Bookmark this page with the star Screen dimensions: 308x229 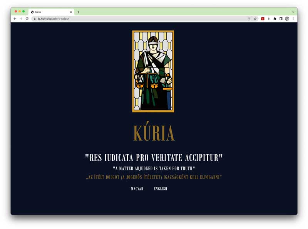coord(255,19)
